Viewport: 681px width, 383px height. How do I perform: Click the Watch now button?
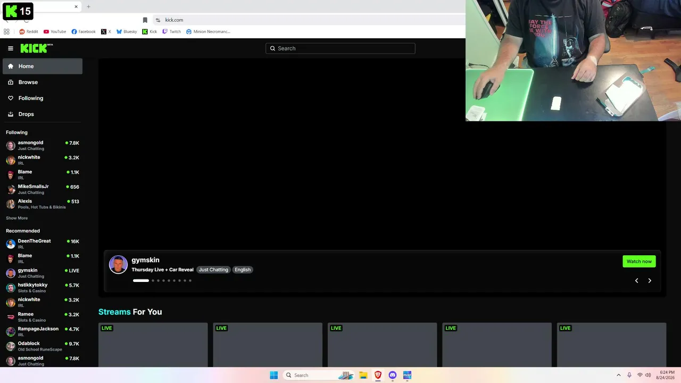639,261
